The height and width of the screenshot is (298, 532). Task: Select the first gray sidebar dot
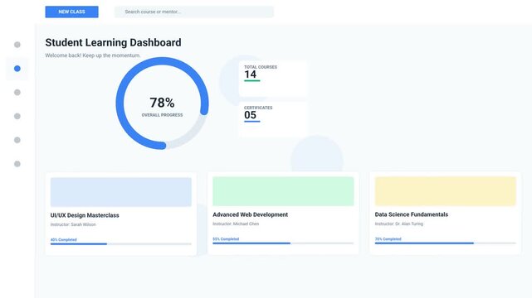(x=17, y=45)
